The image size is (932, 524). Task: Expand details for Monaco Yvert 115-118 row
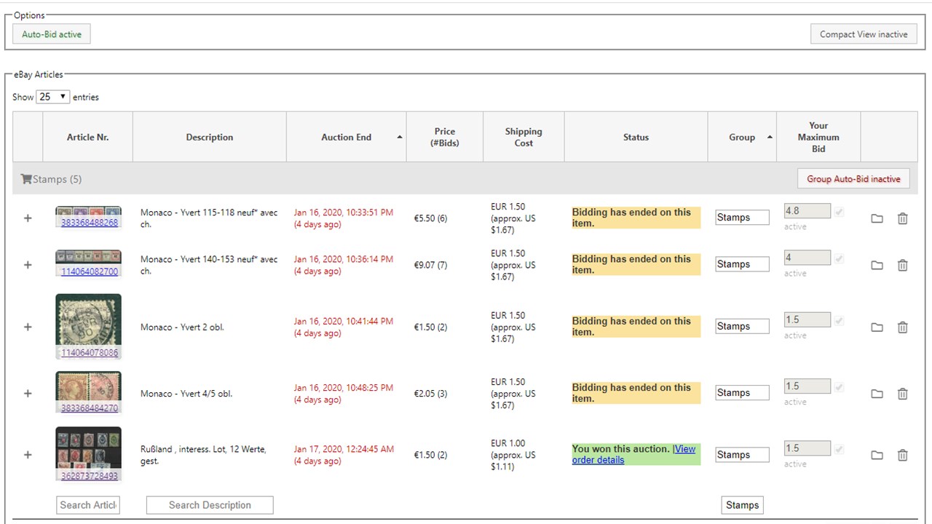[x=28, y=218]
